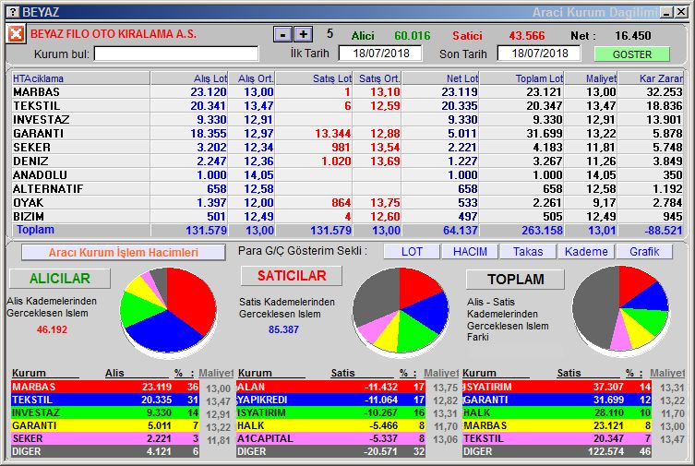Select the ANADOLU row in the table
Screen dimensions: 695x466
348,175
